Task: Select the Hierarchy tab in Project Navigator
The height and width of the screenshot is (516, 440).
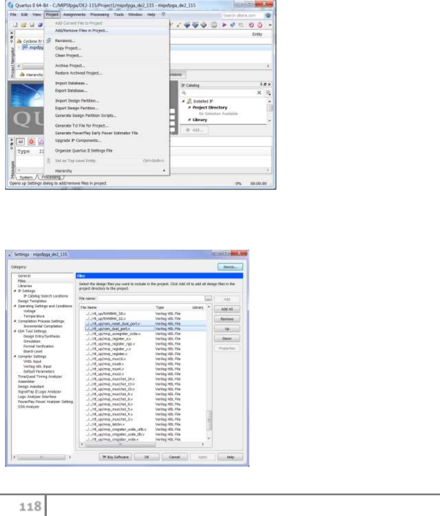Action: [x=31, y=75]
